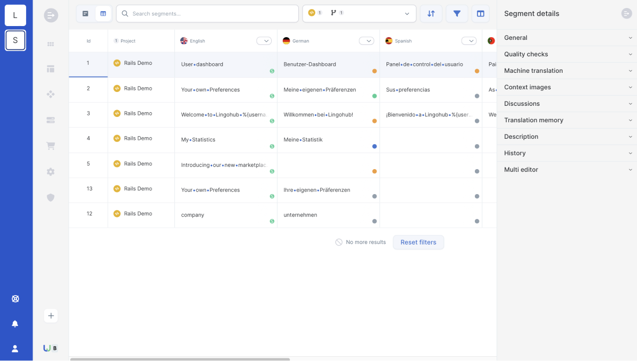Image resolution: width=637 pixels, height=361 pixels.
Task: Open the apps grid icon in the sidebar
Action: coord(51,44)
